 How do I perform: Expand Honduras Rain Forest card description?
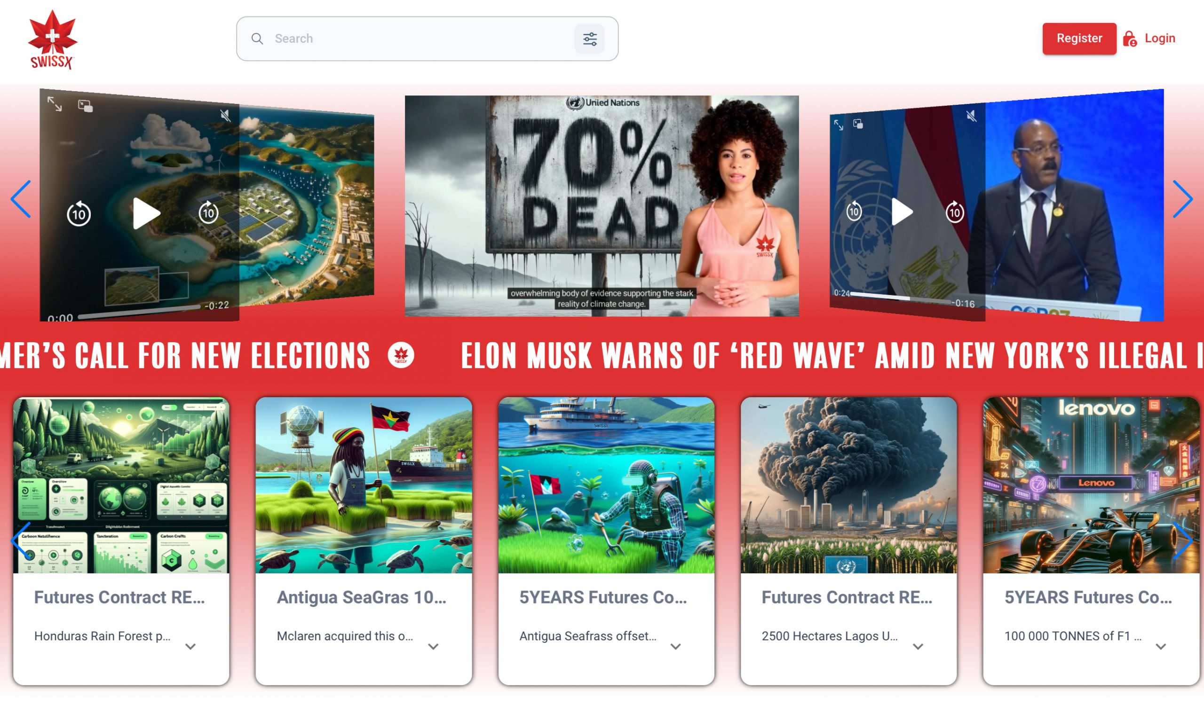click(190, 647)
